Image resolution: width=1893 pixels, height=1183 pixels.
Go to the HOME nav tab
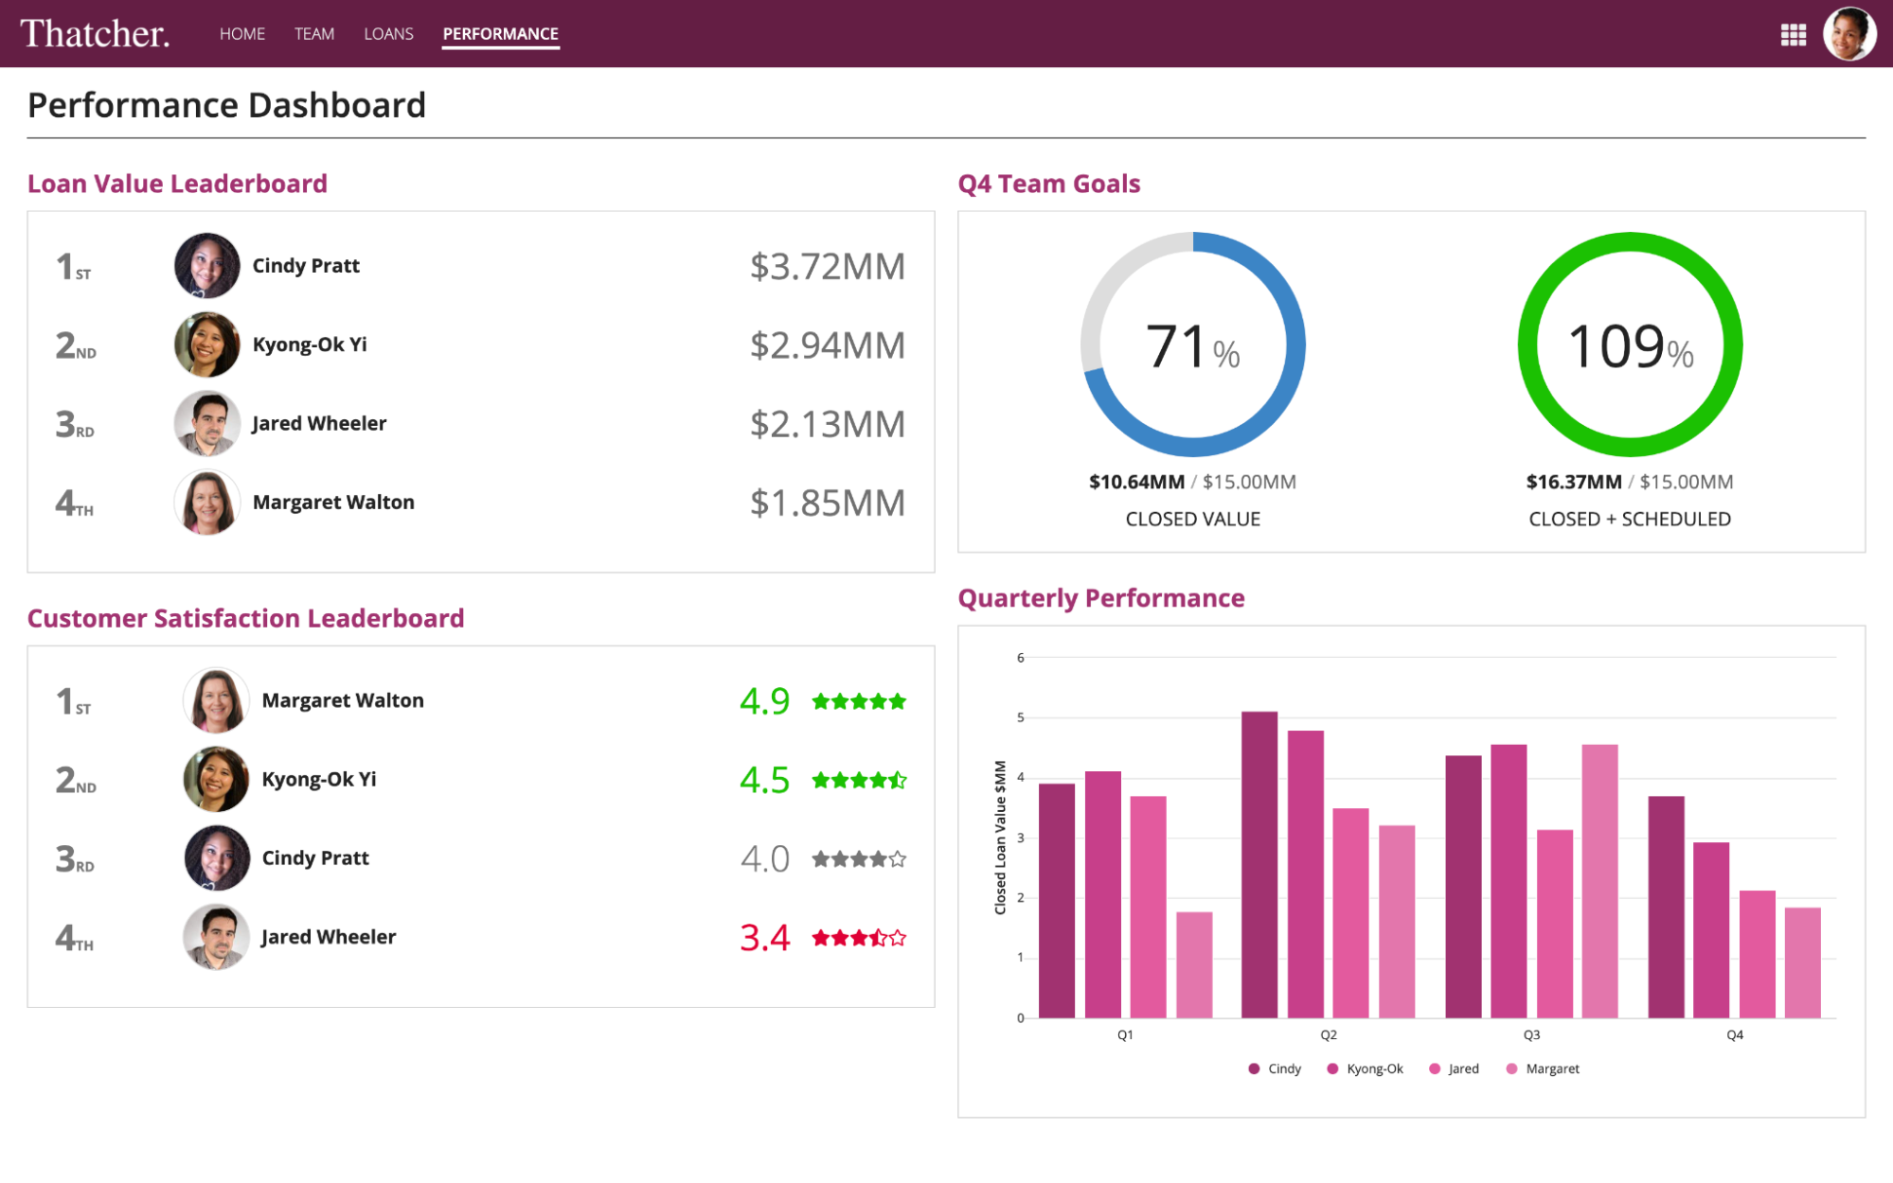pyautogui.click(x=242, y=34)
